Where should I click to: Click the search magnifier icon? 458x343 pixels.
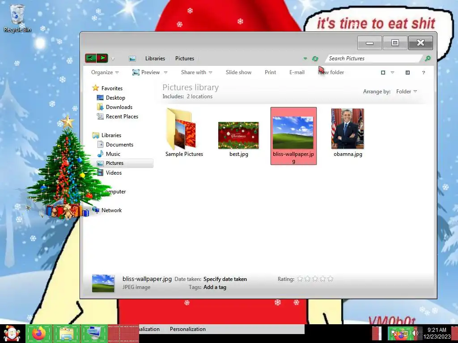point(428,59)
